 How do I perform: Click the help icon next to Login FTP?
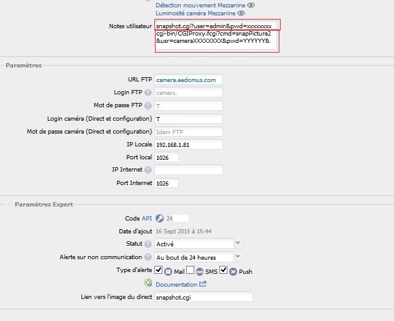(x=148, y=93)
